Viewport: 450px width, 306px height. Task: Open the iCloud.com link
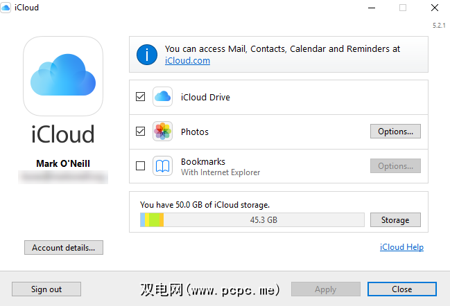tap(187, 61)
